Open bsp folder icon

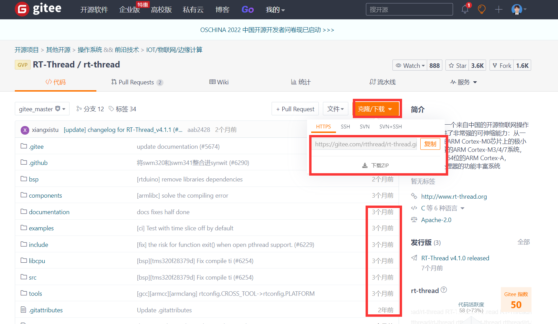(x=24, y=179)
